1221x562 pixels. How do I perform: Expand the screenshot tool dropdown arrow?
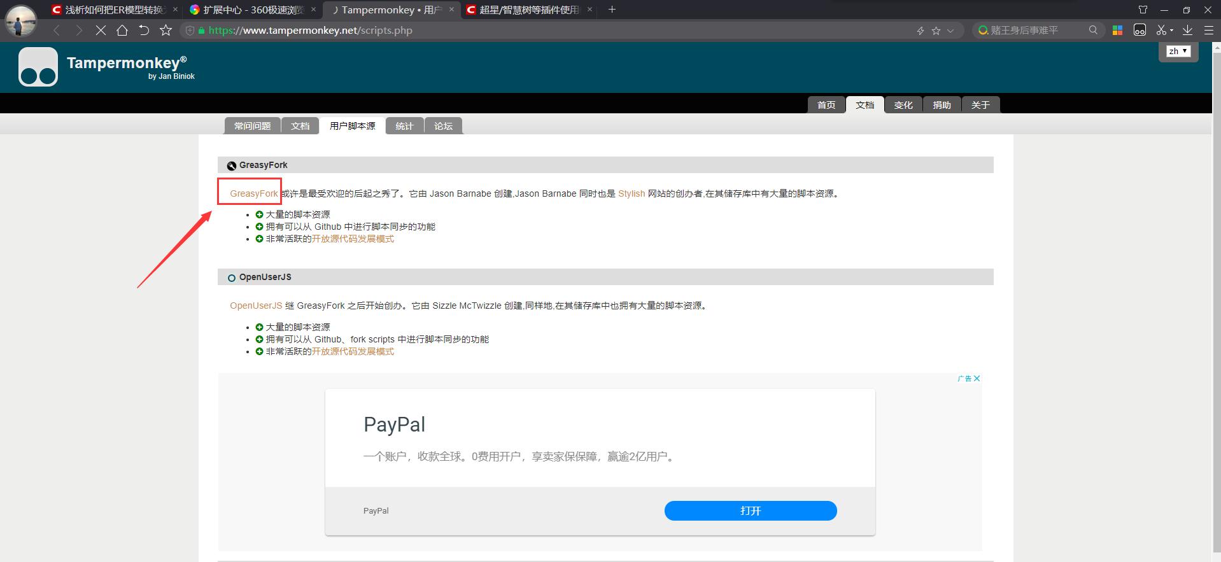pos(1171,31)
